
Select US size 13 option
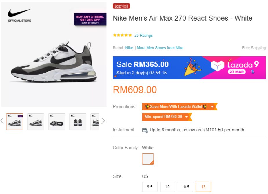click(x=203, y=187)
